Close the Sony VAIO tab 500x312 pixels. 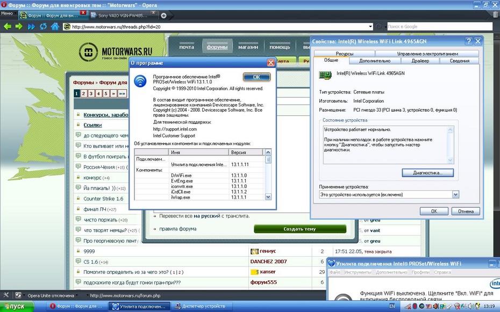coord(153,13)
